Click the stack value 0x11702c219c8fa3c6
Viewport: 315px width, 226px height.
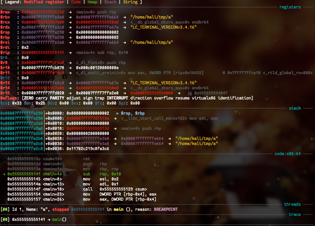(x=88, y=149)
